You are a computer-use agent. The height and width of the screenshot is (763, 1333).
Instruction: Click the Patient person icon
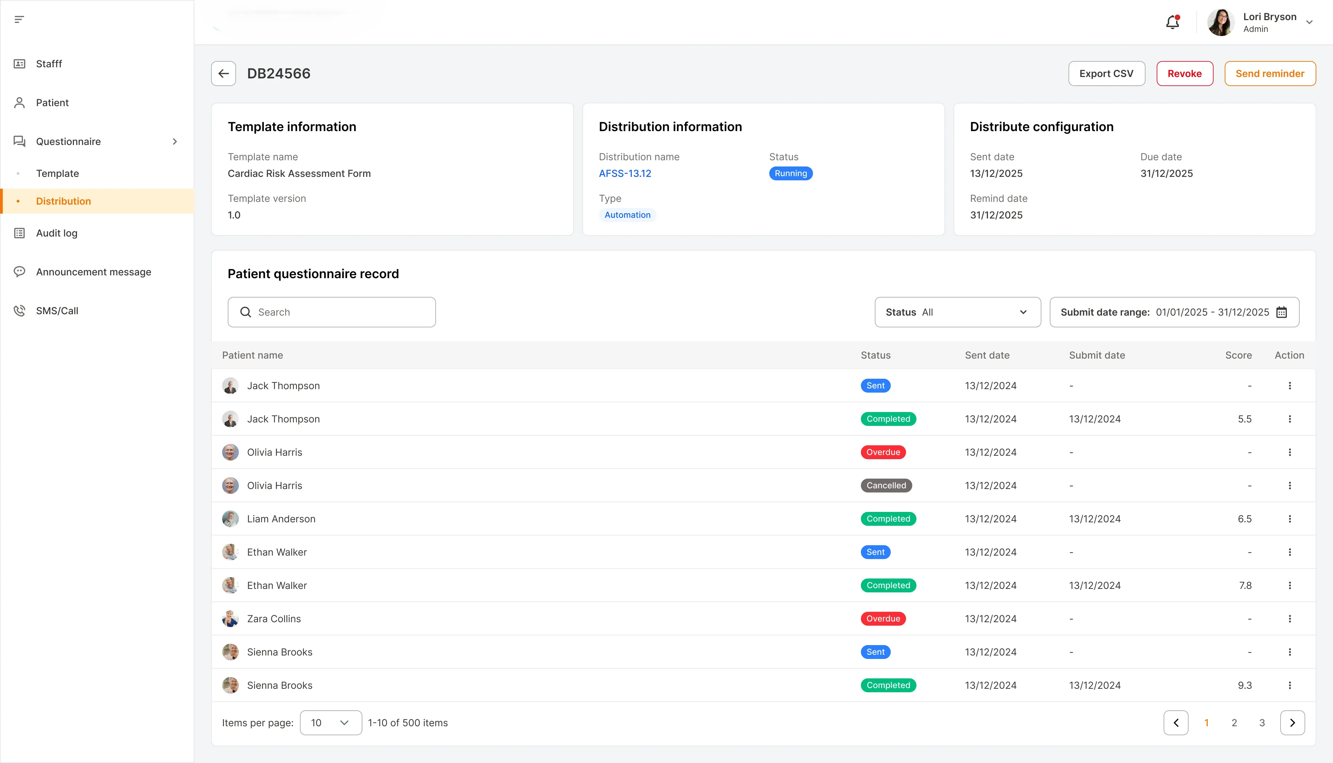pos(19,103)
